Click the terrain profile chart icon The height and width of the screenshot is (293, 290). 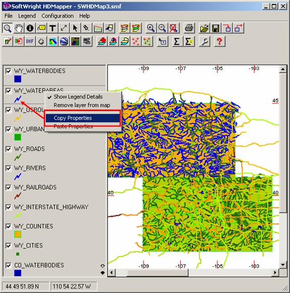tap(98, 28)
